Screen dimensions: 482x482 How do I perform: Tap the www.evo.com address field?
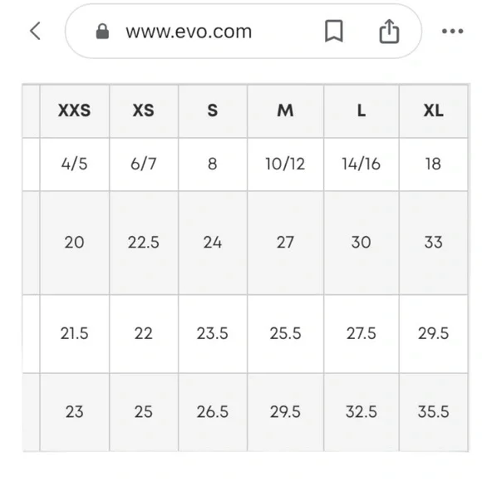pos(243,31)
